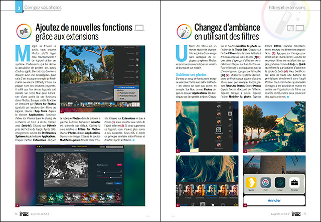This screenshot has height=222, width=321.
Task: Click the red reset button beside B&W Grained
Action: point(119,165)
